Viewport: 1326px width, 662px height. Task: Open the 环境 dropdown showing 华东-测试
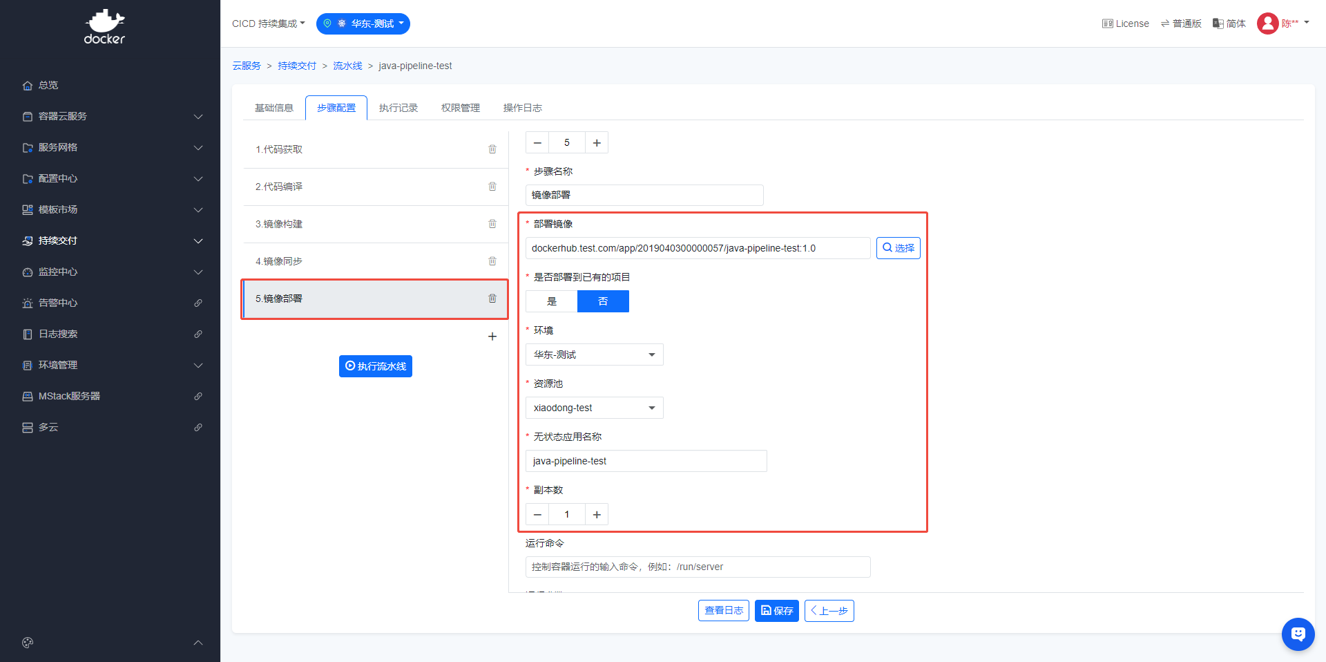click(x=594, y=354)
